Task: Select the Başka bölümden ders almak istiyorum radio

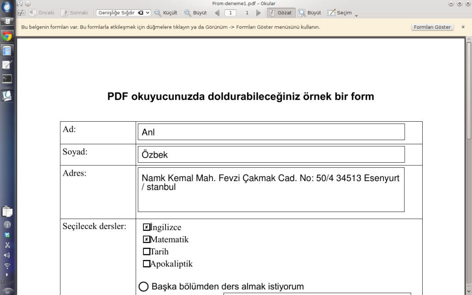Action: coord(144,287)
